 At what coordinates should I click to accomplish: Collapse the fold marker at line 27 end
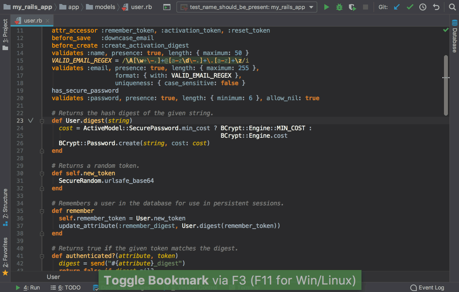[x=42, y=151]
